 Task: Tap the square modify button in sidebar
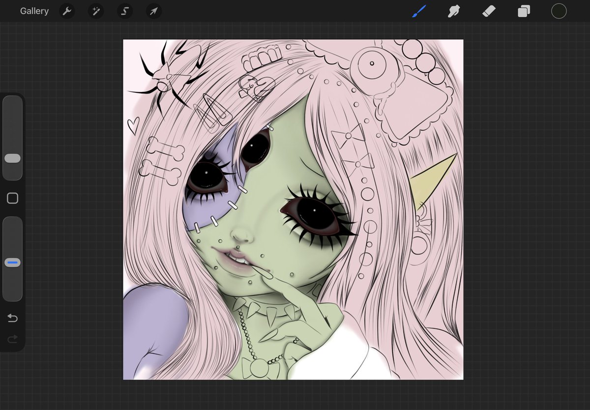tap(13, 198)
